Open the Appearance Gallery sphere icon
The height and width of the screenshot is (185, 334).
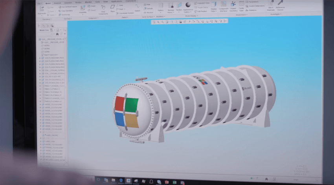pos(188,5)
